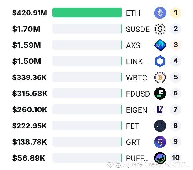Screen dimensions: 193x170
Task: Click the LINK symbol label
Action: 134,62
